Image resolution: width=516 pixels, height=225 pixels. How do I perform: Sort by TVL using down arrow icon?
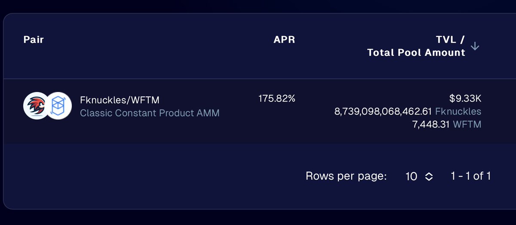[475, 46]
